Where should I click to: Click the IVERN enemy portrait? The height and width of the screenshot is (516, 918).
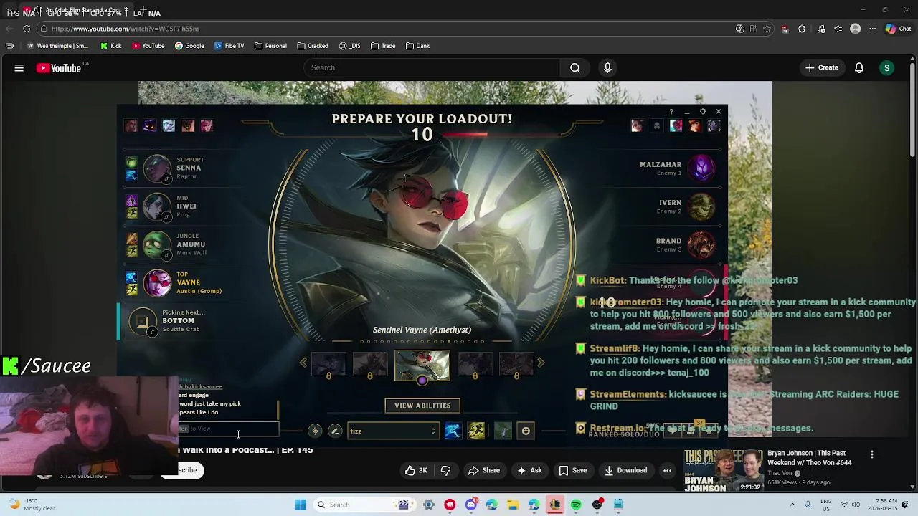tap(701, 207)
